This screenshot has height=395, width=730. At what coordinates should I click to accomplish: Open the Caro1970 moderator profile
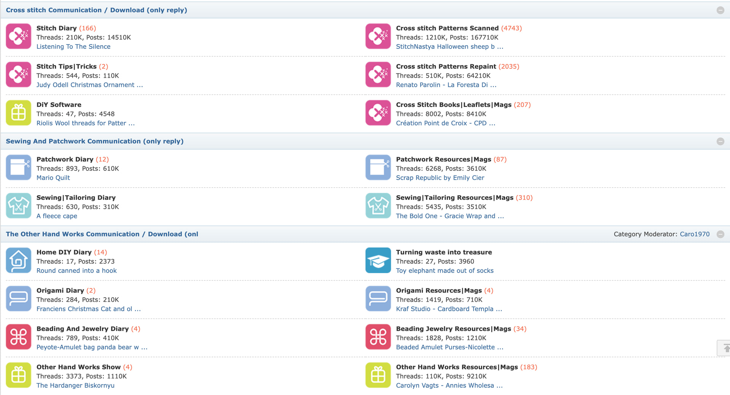point(694,234)
